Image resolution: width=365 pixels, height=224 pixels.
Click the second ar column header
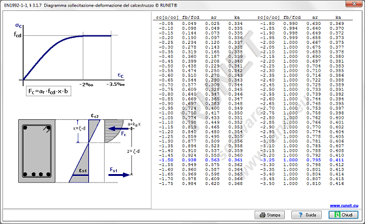tap(315, 18)
